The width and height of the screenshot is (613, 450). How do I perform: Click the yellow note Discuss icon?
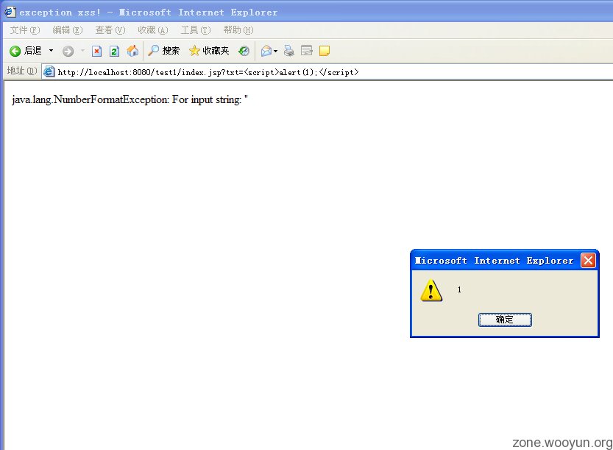point(324,51)
